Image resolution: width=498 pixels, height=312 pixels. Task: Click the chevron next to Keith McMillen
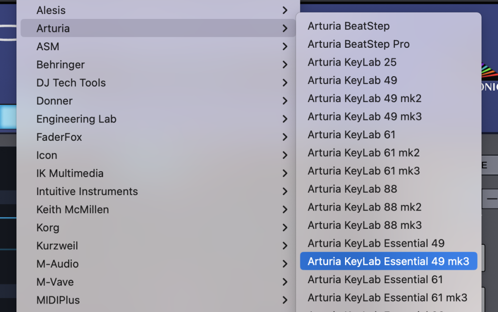pos(284,209)
